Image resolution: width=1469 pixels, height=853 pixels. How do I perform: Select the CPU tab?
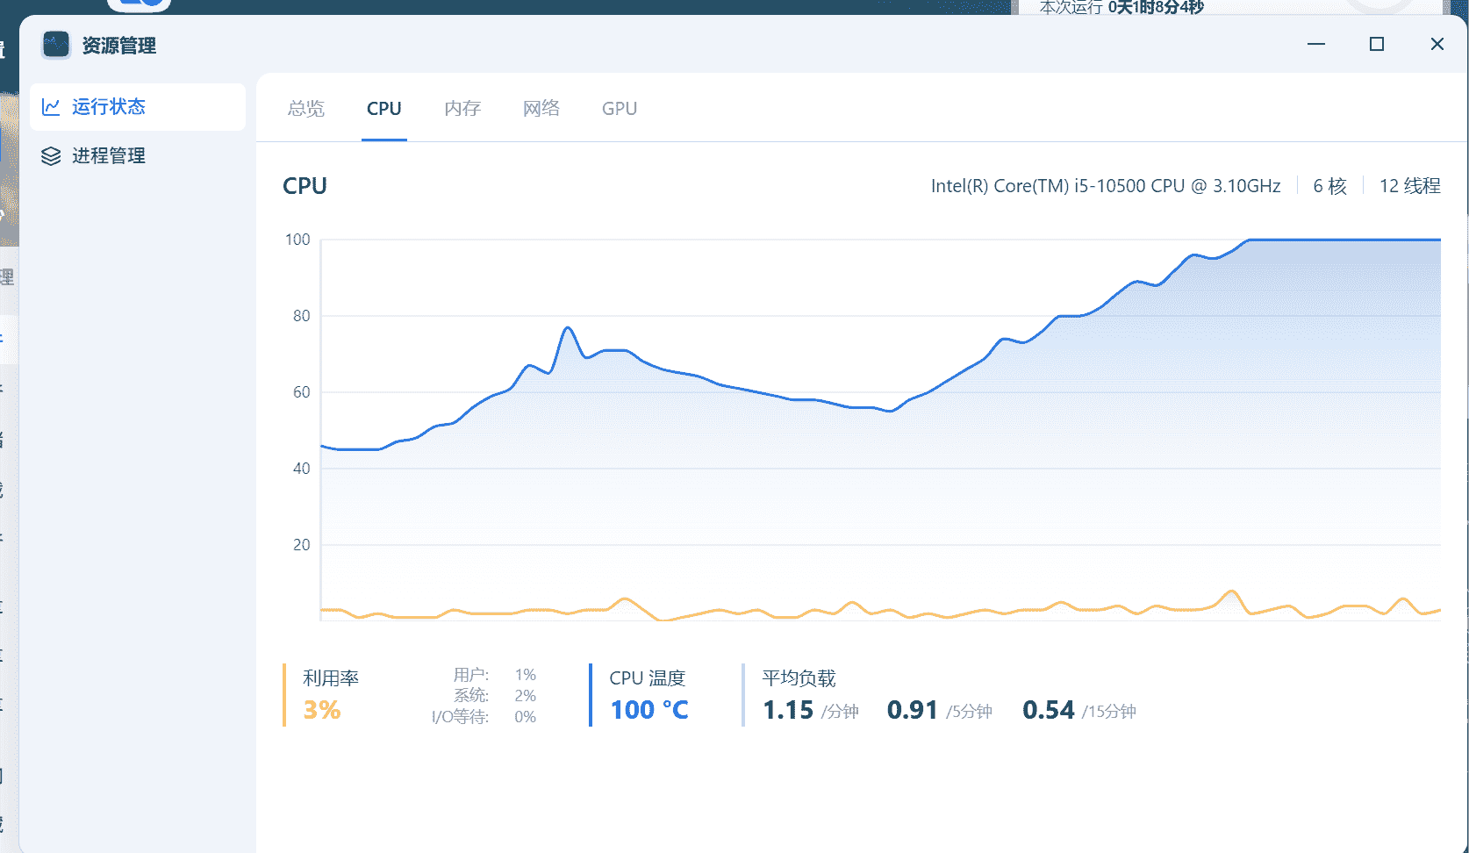pyautogui.click(x=384, y=109)
